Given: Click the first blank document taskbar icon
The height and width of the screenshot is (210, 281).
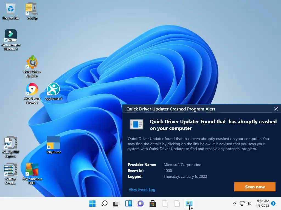Looking at the screenshot, I should tap(165, 203).
